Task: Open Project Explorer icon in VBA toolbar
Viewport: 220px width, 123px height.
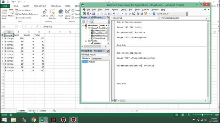Action: pyautogui.click(x=138, y=14)
